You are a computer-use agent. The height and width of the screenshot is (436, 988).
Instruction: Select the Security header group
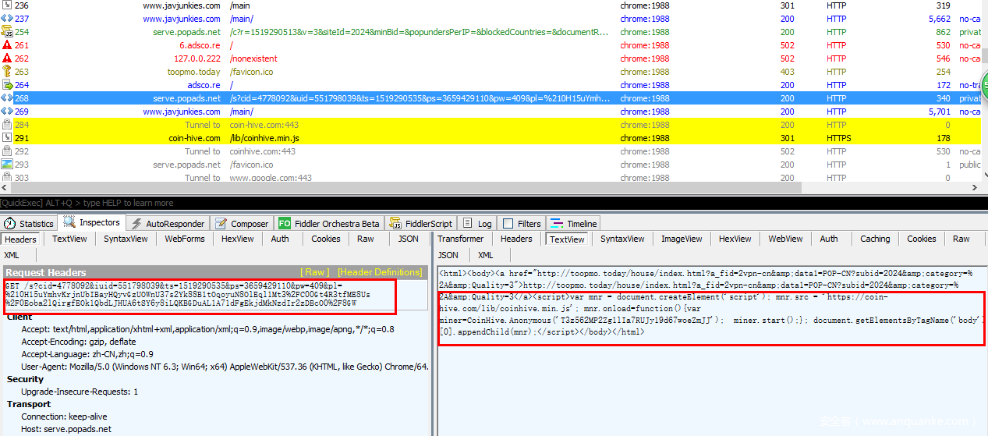[x=26, y=379]
